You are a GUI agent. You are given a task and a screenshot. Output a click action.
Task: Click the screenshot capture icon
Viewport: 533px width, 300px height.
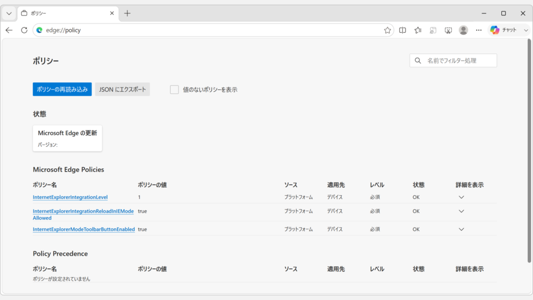pyautogui.click(x=448, y=30)
